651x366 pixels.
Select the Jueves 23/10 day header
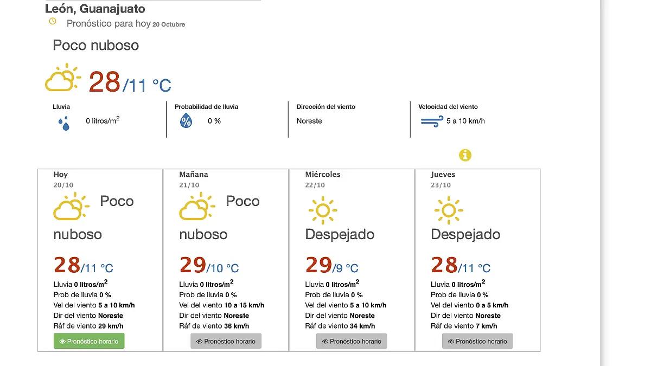click(x=443, y=179)
